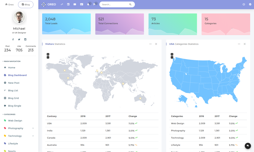This screenshot has height=152, width=254.
Task: Visit Michael's Twitter profile icon
Action: point(19,40)
